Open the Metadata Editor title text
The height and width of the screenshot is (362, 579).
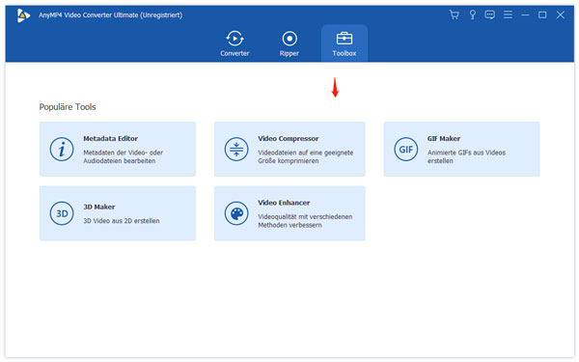point(110,138)
